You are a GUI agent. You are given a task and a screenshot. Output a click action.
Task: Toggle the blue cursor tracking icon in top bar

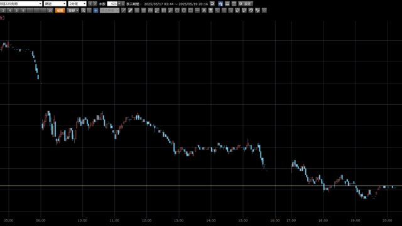[x=220, y=4]
